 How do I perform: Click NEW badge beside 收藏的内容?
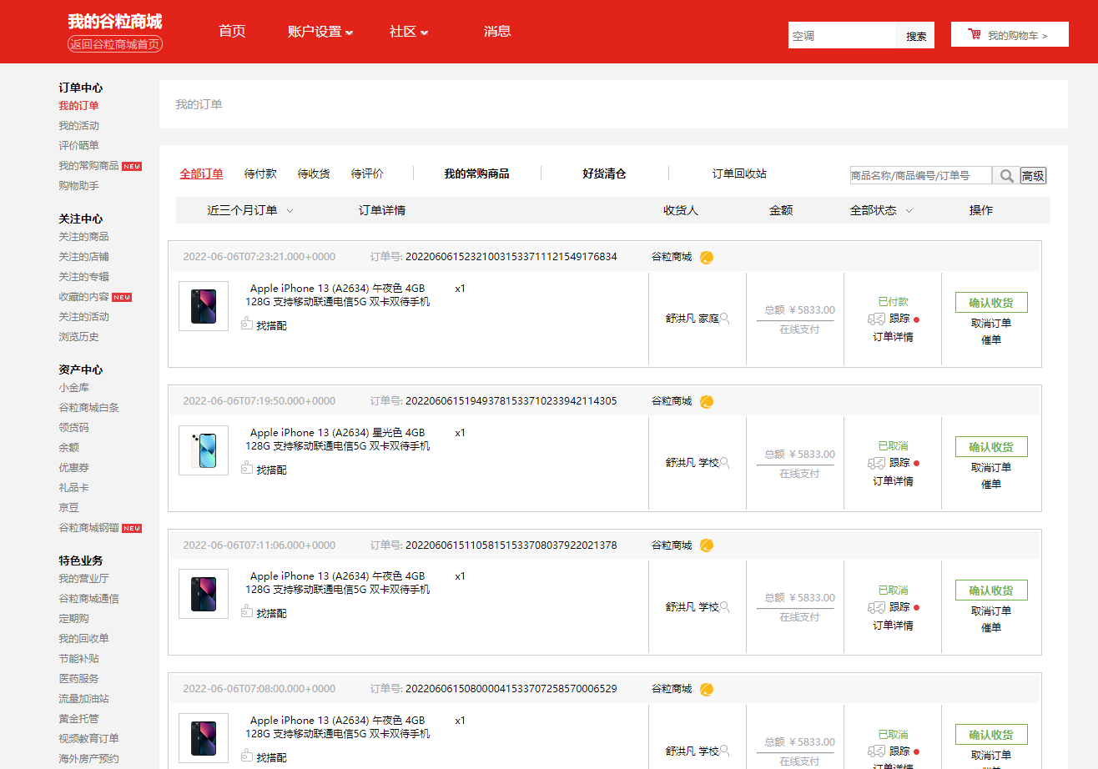(x=122, y=297)
